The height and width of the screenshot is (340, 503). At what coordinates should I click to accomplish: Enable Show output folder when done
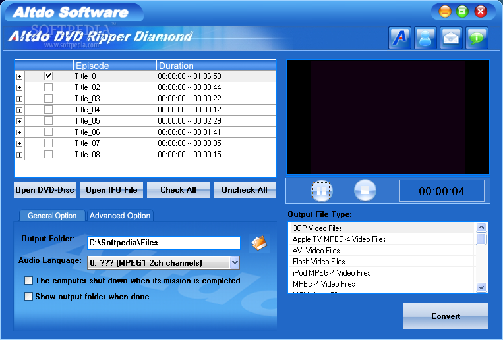click(28, 297)
